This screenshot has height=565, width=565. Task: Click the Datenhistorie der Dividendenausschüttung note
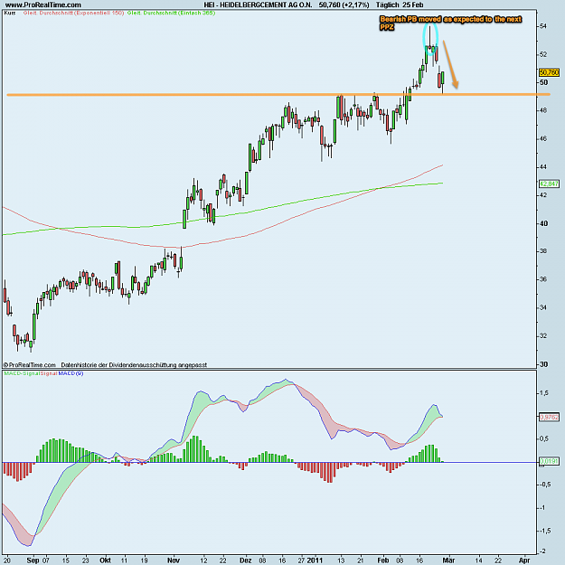[134, 364]
